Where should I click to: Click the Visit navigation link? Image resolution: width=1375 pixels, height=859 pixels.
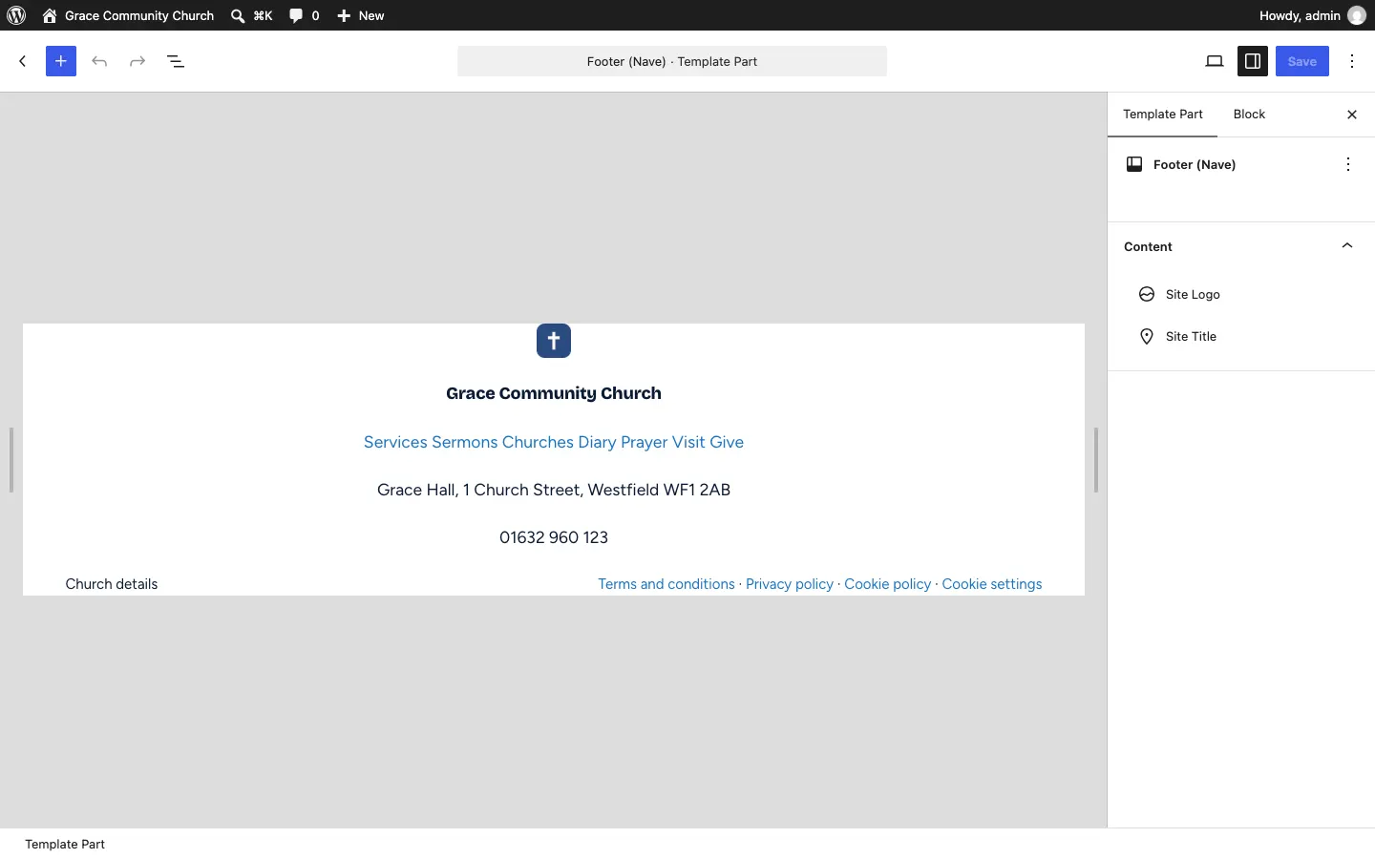coord(688,442)
